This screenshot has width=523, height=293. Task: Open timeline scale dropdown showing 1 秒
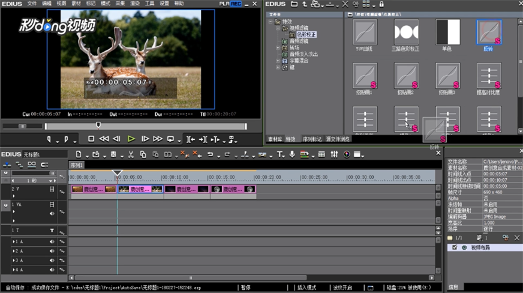point(51,181)
